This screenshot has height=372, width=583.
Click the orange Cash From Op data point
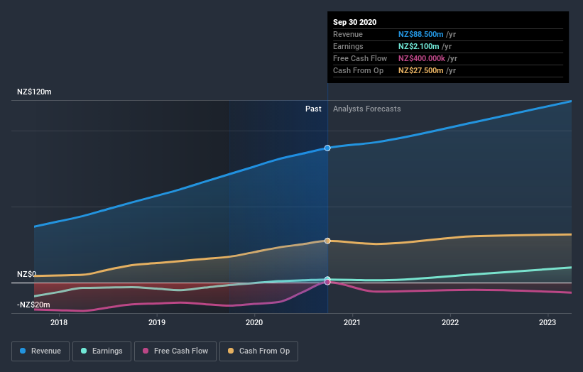point(327,241)
